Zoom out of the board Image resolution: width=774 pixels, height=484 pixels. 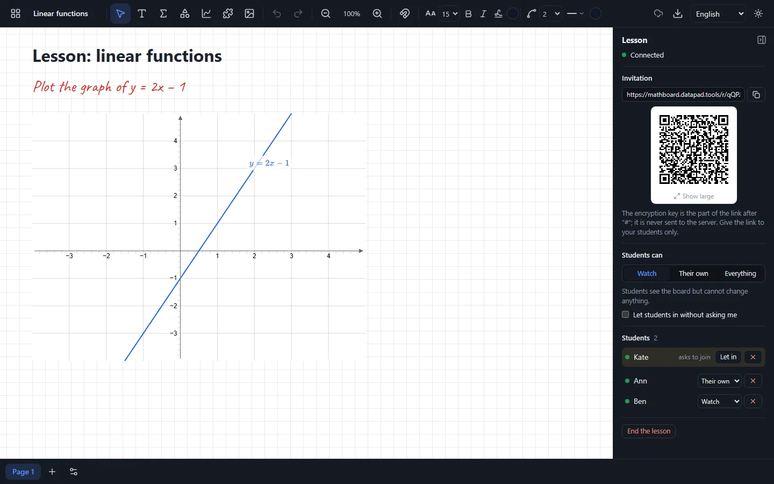point(326,13)
